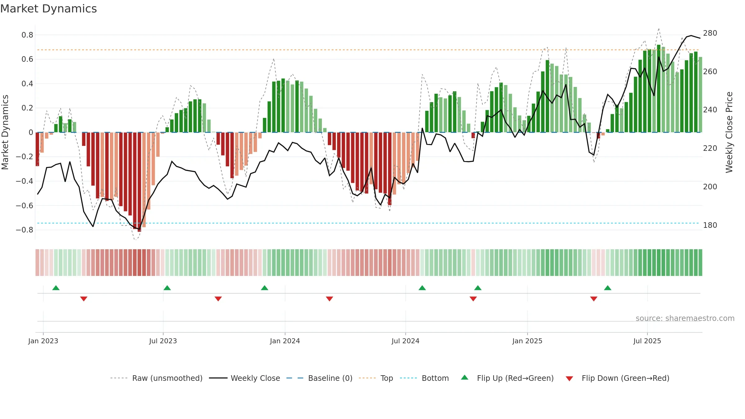
Task: Toggle the Top legend entry
Action: click(376, 378)
